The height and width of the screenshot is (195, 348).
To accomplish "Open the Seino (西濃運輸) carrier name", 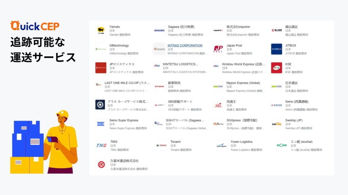I will [x=297, y=102].
